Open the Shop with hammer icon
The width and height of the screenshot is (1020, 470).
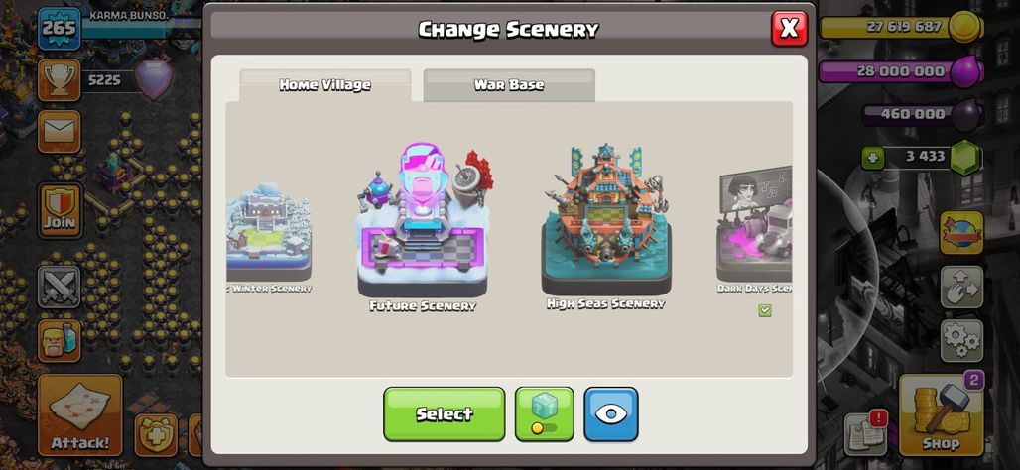click(x=941, y=414)
